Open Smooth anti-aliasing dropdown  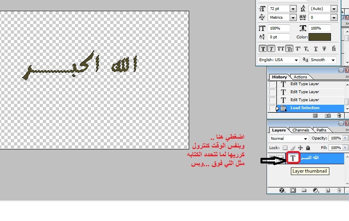333,60
